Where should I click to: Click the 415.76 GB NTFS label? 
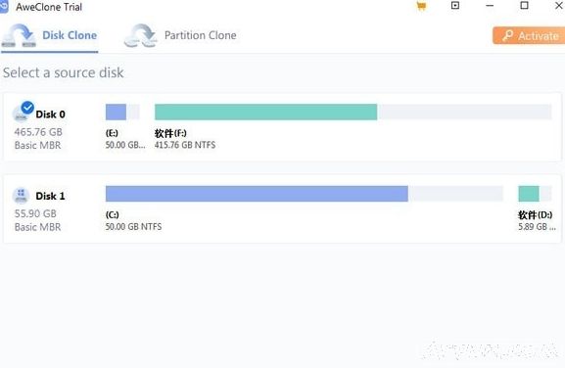coord(185,145)
